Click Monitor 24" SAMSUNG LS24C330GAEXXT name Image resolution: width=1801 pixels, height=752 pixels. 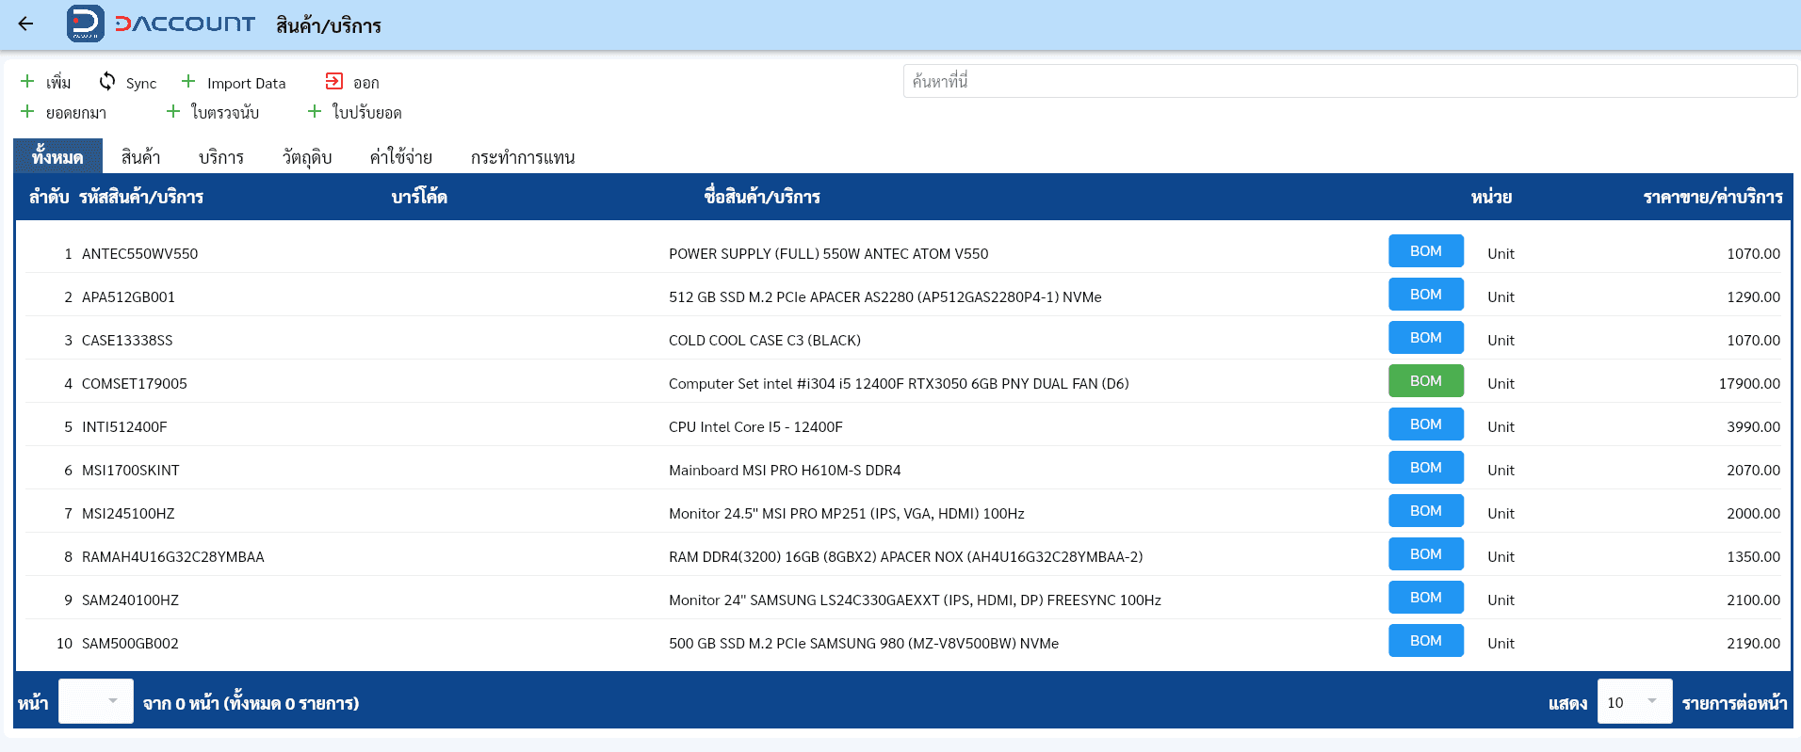[x=915, y=600]
